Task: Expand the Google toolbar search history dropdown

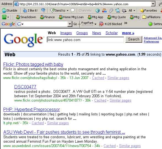Action: point(70,24)
